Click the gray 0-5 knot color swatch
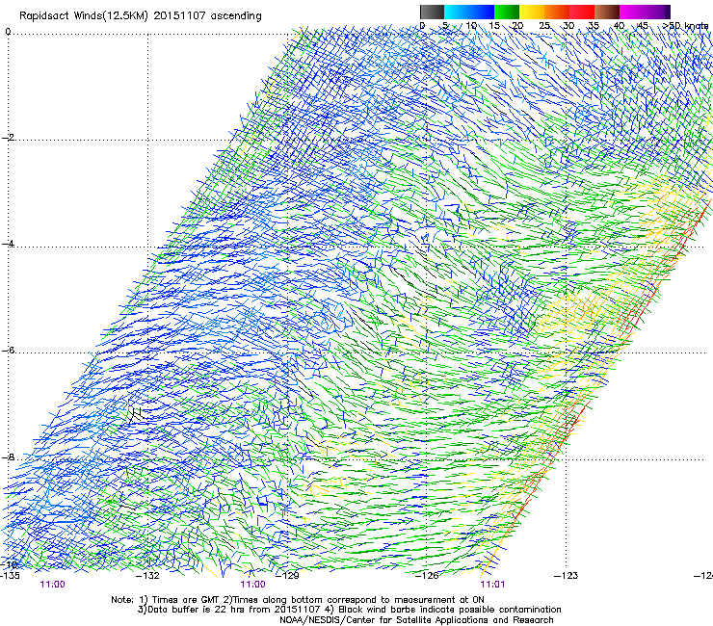This screenshot has width=713, height=626. click(x=432, y=12)
